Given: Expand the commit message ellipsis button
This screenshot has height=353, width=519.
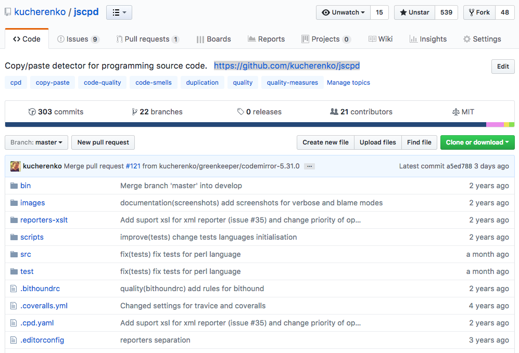Looking at the screenshot, I should pyautogui.click(x=310, y=166).
